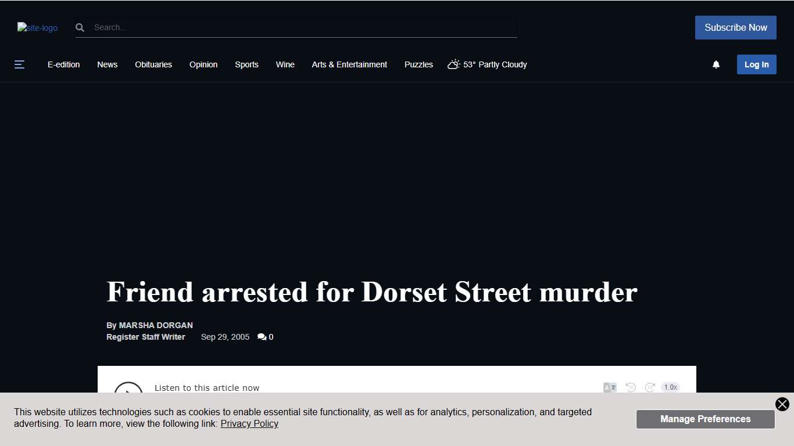This screenshot has height=446, width=794.
Task: Open the Obituaries section
Action: (x=153, y=64)
